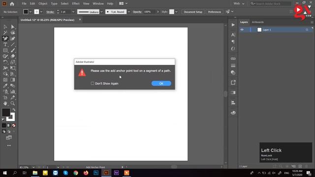Open the 5 pt. Round brush dropdown
The image size is (315, 177).
(x=129, y=12)
